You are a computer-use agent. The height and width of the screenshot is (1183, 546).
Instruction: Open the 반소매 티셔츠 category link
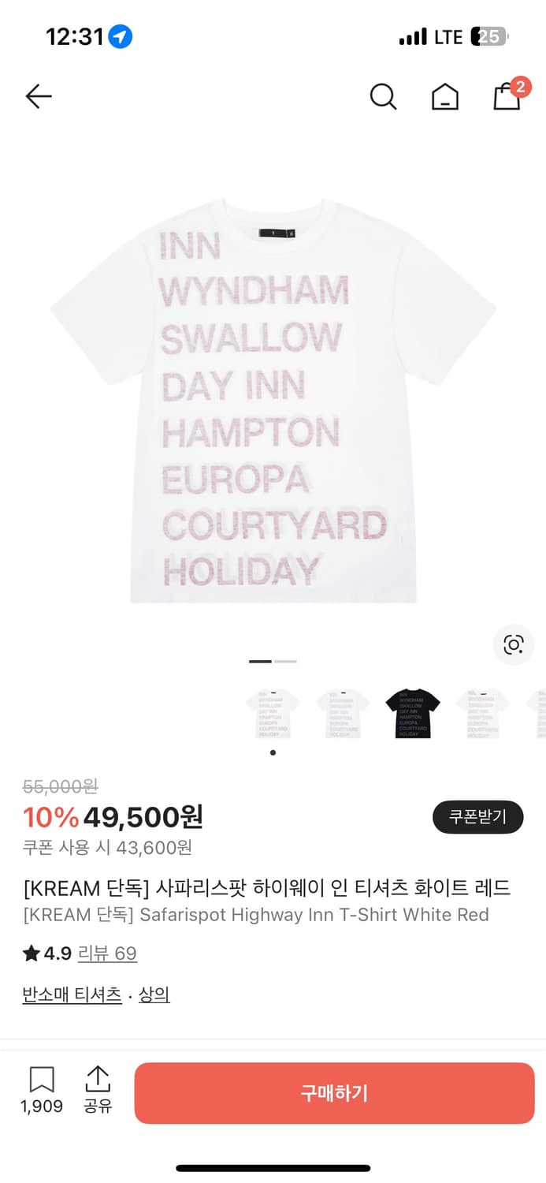(x=72, y=995)
